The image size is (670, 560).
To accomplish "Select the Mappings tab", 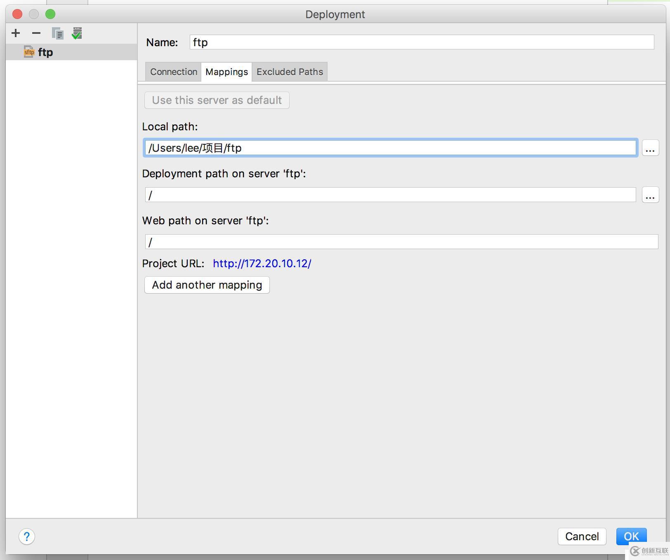I will (226, 72).
